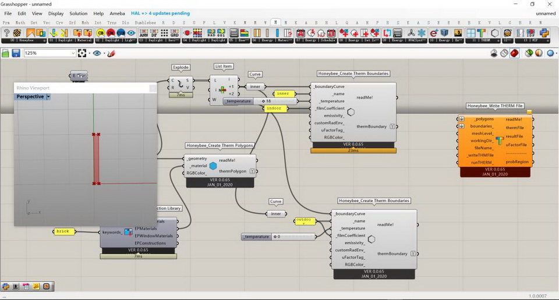This screenshot has width=559, height=300.
Task: Toggle the red shaded preview mode
Action: pyautogui.click(x=515, y=53)
